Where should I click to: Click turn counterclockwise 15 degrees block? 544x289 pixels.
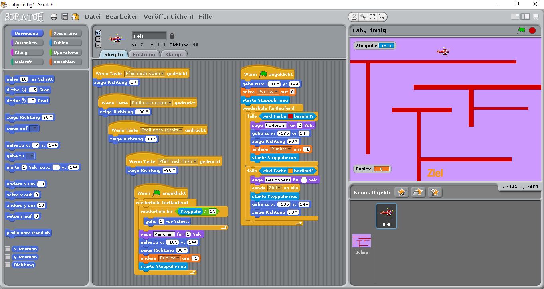point(28,101)
